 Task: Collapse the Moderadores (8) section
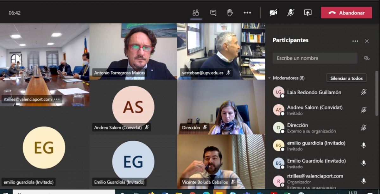point(269,78)
